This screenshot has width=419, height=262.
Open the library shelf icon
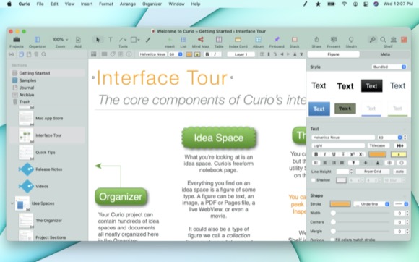tap(393, 40)
